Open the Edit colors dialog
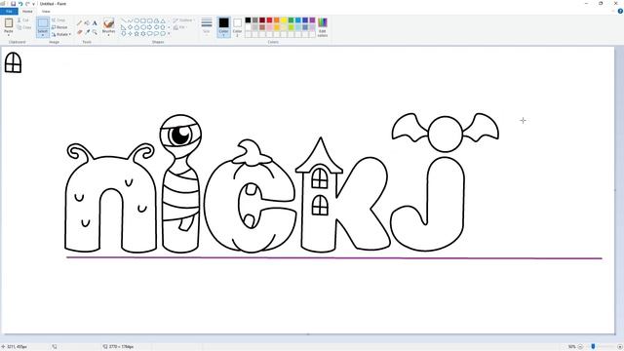Screen dimensions: 624x351 click(323, 27)
